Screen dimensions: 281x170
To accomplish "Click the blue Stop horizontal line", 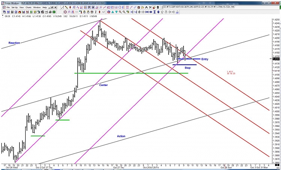I will [185, 65].
